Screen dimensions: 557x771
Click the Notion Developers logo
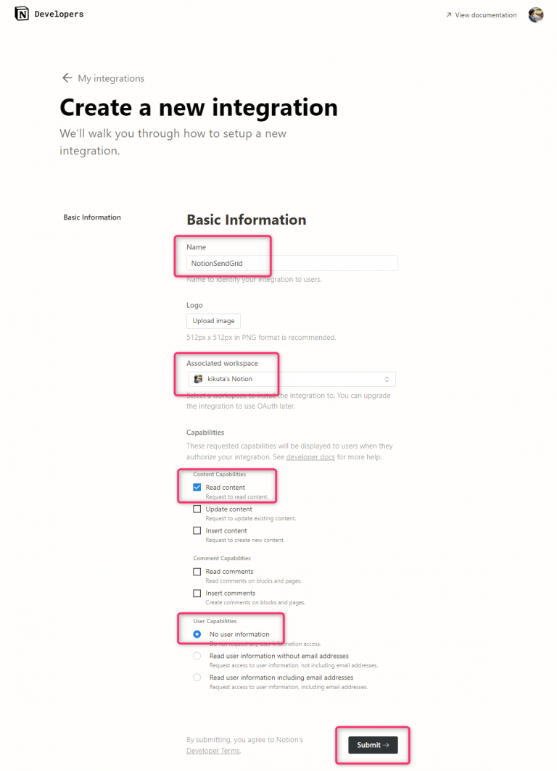click(22, 14)
